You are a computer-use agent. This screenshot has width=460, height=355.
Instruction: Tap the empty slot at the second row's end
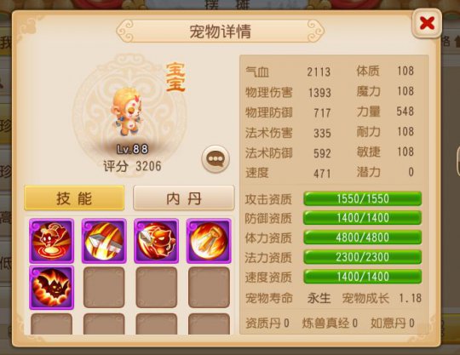coord(209,287)
